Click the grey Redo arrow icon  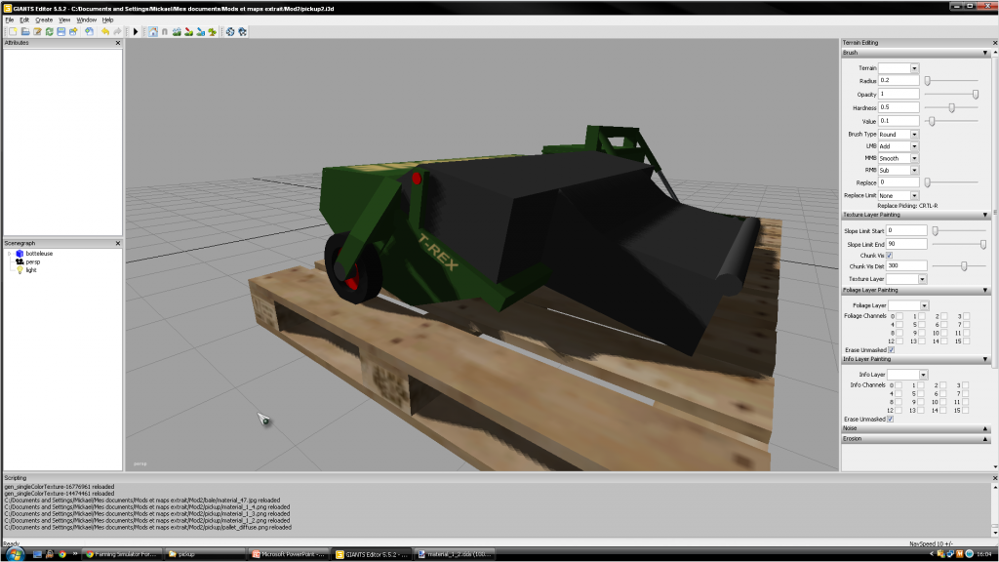(x=117, y=32)
